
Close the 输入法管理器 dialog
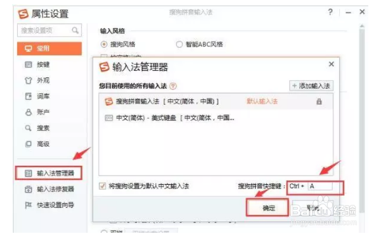coord(332,64)
